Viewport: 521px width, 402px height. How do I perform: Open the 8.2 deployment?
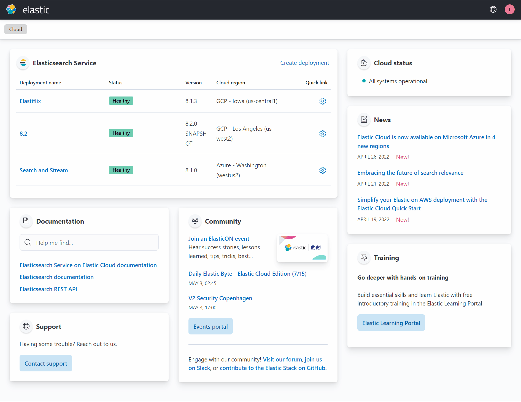click(23, 134)
